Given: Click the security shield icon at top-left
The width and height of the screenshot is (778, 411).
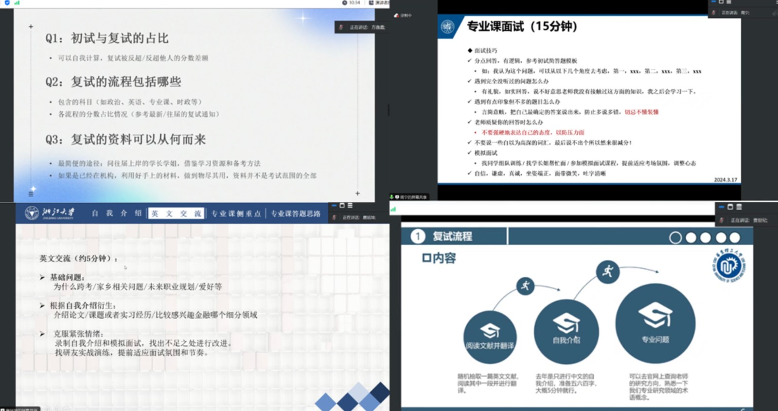Looking at the screenshot, I should tap(7, 3).
